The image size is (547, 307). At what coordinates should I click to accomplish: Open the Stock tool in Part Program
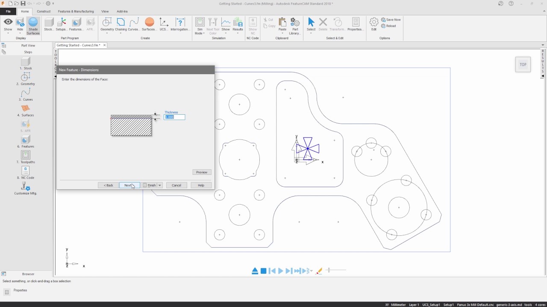(49, 24)
